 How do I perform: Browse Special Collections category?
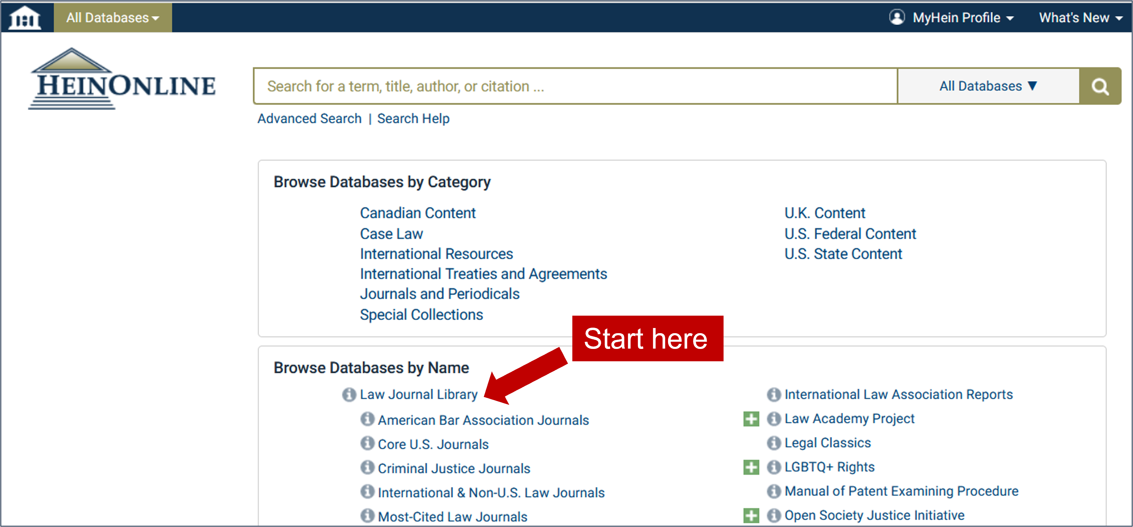click(421, 315)
